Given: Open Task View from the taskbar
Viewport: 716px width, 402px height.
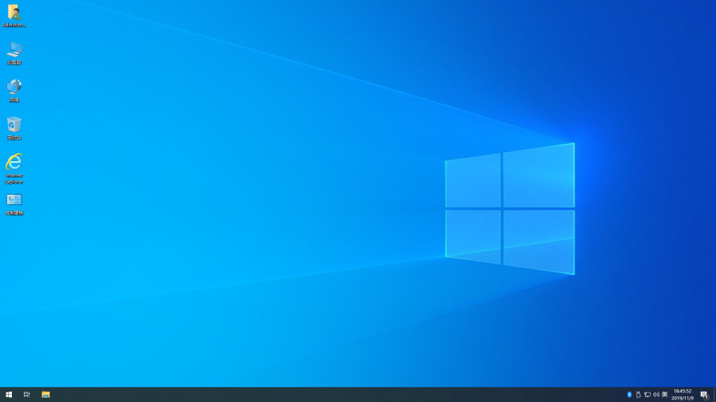Looking at the screenshot, I should coord(27,395).
